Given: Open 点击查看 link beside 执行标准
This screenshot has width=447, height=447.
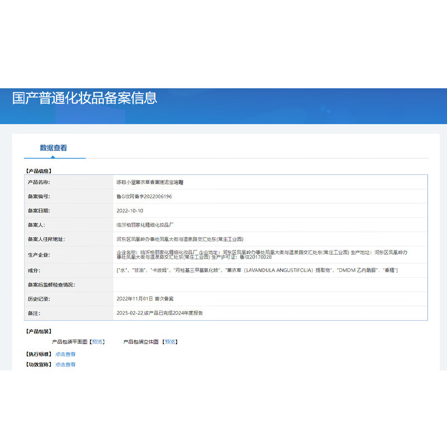Looking at the screenshot, I should tap(65, 354).
